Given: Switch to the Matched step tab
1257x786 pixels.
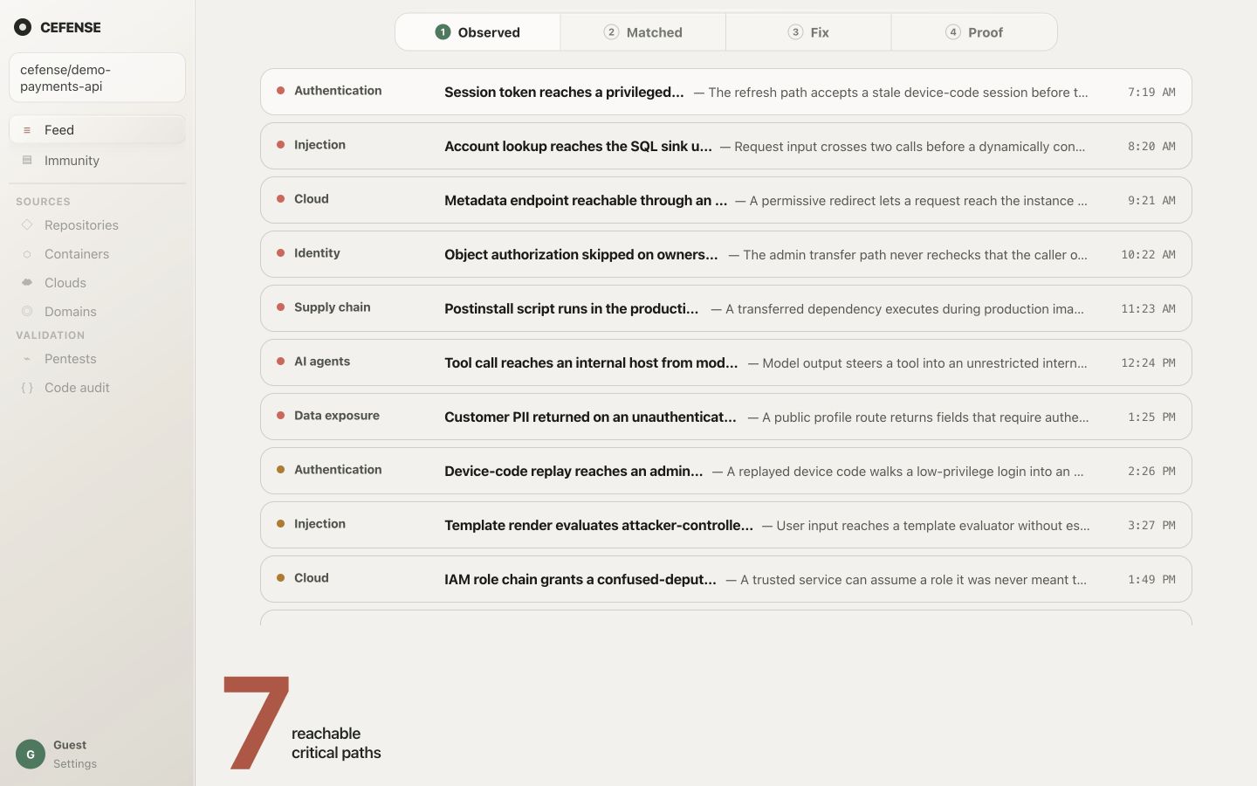Looking at the screenshot, I should [x=643, y=32].
